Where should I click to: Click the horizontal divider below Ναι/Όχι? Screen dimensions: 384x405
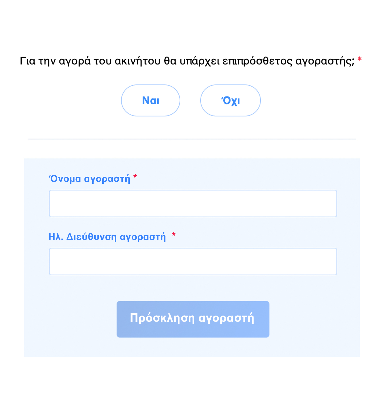(191, 139)
